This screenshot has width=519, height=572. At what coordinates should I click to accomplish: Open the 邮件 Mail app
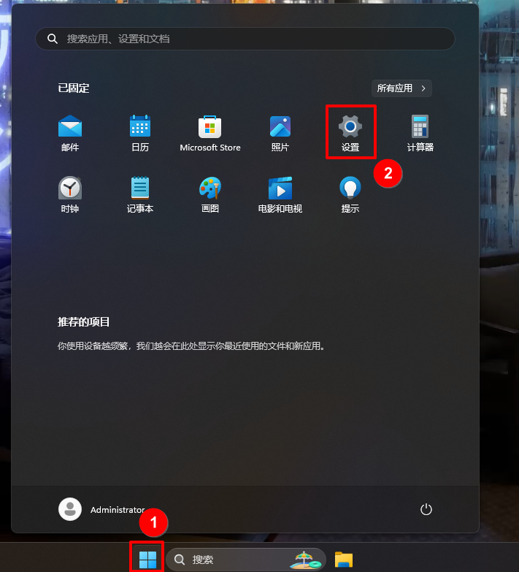coord(70,133)
